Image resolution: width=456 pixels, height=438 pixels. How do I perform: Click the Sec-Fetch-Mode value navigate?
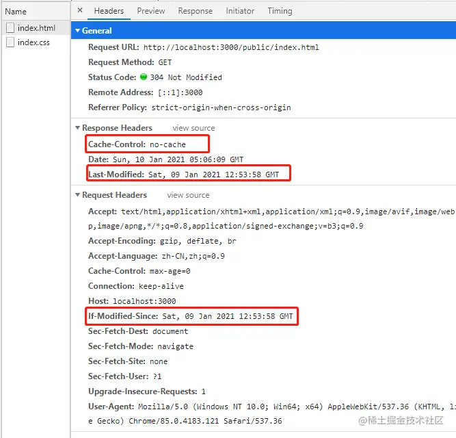pos(176,346)
